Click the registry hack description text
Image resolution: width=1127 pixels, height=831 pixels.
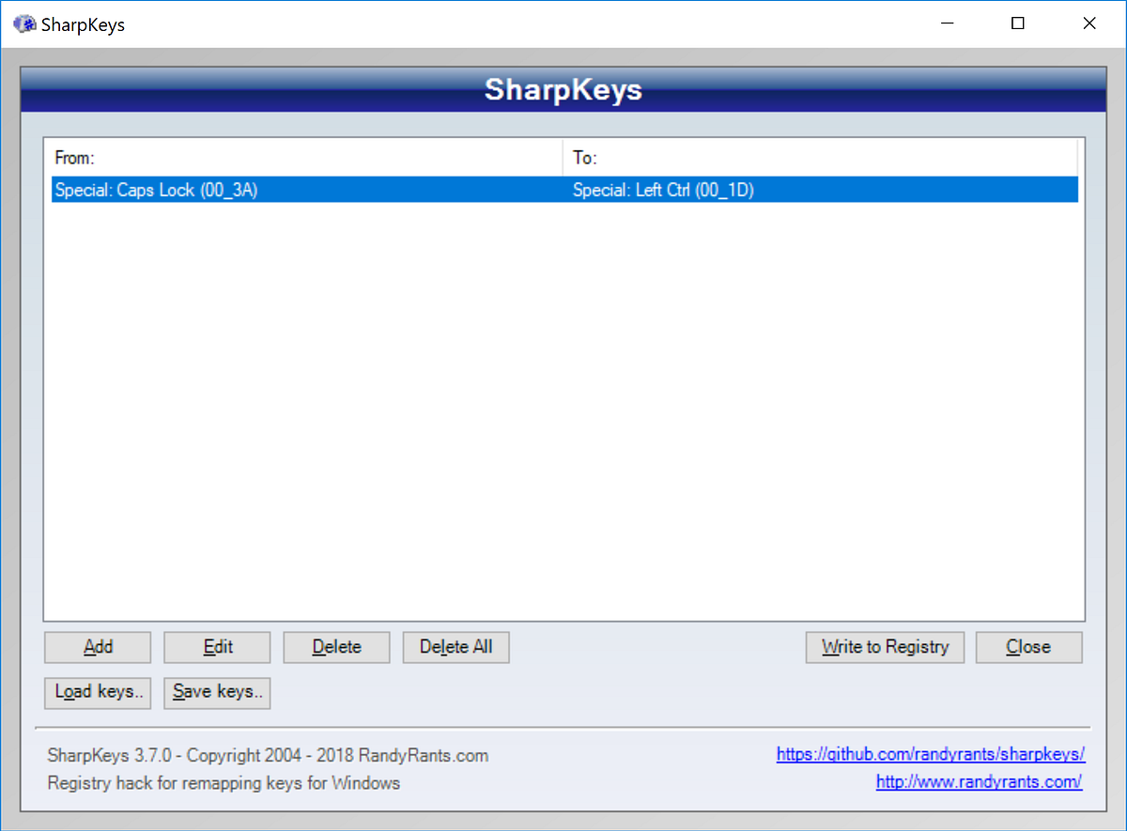[x=223, y=782]
